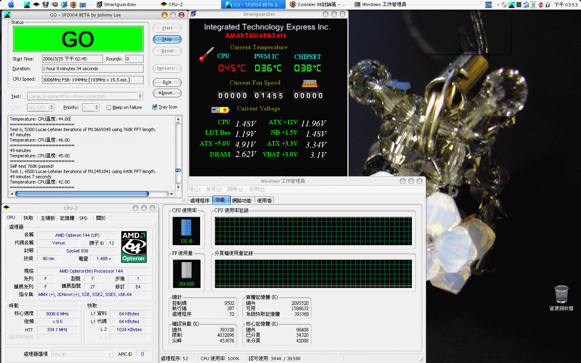This screenshot has width=581, height=363.
Task: Click the CPU 使用率記錄 history graph
Action: tap(313, 231)
